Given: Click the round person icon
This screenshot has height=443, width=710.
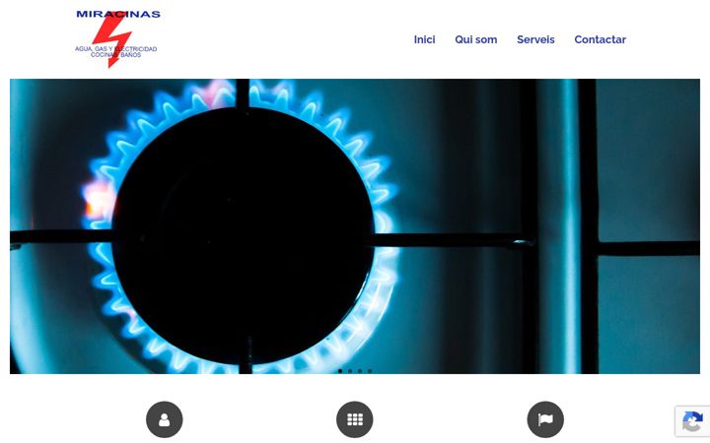Looking at the screenshot, I should coord(165,419).
